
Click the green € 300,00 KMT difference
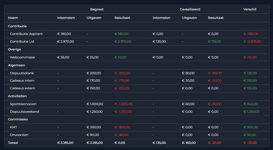251,127
